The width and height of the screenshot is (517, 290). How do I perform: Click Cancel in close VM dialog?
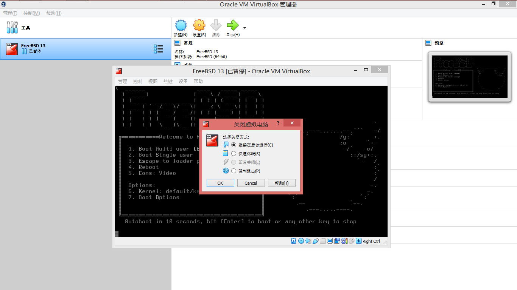(x=251, y=183)
